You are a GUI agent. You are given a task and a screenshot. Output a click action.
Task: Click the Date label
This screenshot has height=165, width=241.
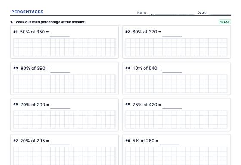201,12
